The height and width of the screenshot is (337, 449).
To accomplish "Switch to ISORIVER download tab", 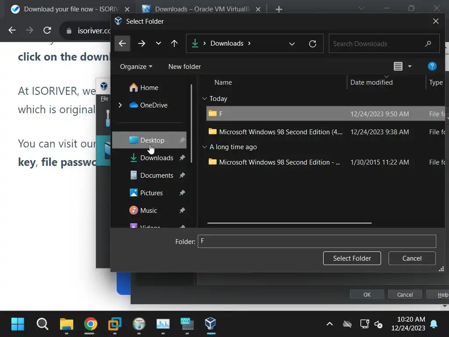I will pos(70,9).
